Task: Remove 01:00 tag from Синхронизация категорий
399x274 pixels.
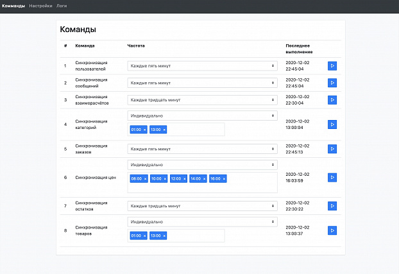Action: pos(144,130)
